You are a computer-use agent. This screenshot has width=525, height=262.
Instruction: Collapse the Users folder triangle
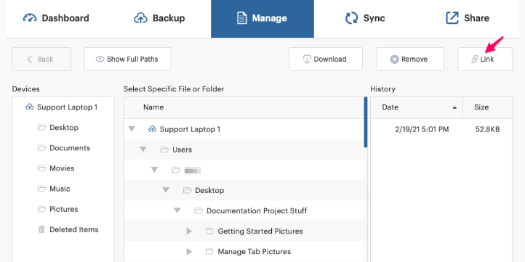(143, 150)
